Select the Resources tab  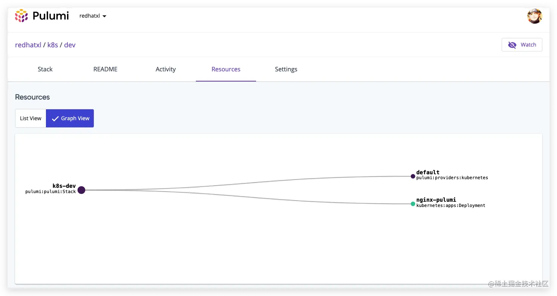(226, 69)
